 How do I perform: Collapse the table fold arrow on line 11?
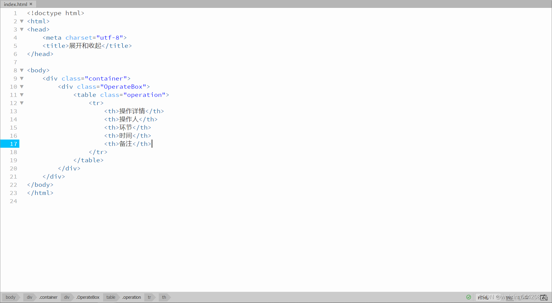22,95
